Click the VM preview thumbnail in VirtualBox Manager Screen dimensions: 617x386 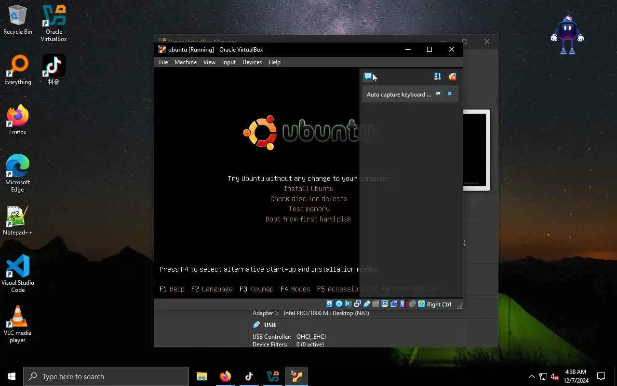coord(476,150)
